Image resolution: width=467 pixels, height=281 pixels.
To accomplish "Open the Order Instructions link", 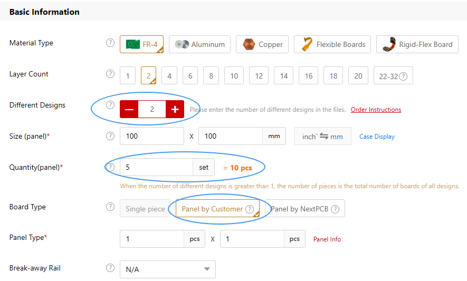I will (376, 110).
